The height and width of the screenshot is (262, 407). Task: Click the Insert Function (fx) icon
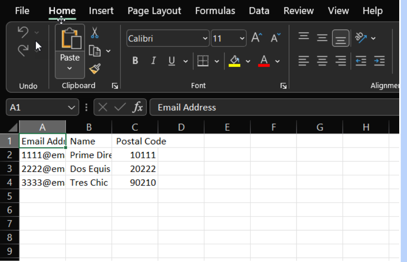coord(138,107)
